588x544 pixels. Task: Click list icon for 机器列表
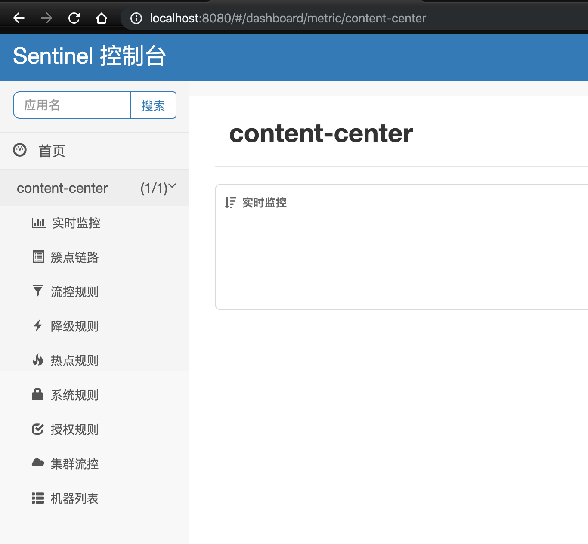38,498
